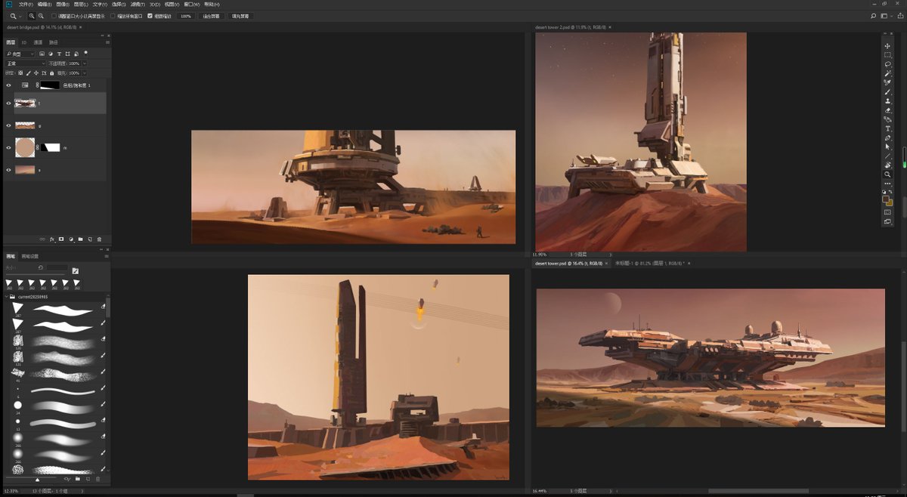The width and height of the screenshot is (907, 497).
Task: Delete layer with trash icon
Action: [99, 239]
